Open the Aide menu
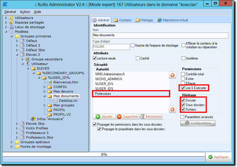237x167 pixels. pos(38,12)
